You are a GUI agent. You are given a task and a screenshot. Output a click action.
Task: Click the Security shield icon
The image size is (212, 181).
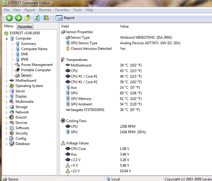12,133
